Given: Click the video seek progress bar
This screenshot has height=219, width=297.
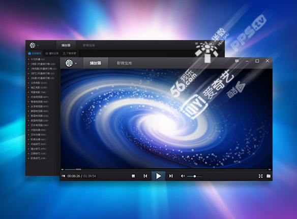Looking at the screenshot, I should coord(166,169).
